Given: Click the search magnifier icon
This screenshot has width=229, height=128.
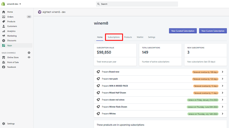Looking at the screenshot, I should point(99,4).
